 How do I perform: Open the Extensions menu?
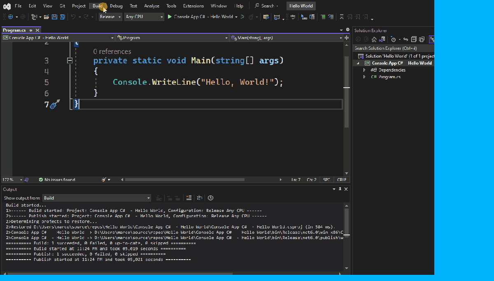coord(193,6)
